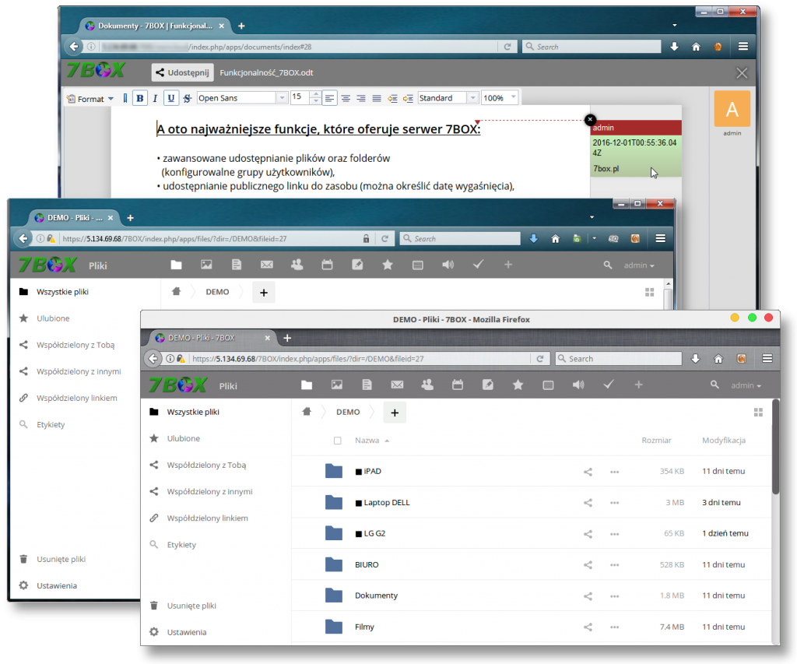The width and height of the screenshot is (797, 664).
Task: Open the Tasks checkmark icon
Action: [609, 385]
